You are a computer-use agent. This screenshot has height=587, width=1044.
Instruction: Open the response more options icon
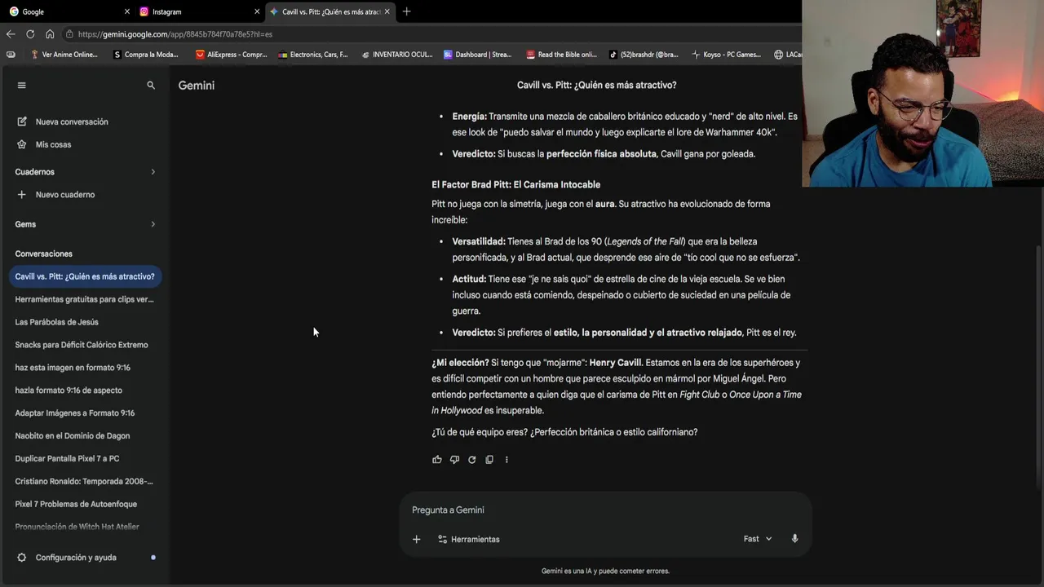coord(507,460)
